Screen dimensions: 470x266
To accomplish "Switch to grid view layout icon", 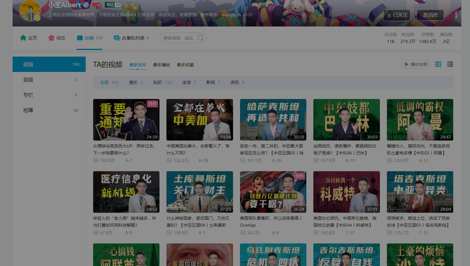I will pyautogui.click(x=438, y=64).
